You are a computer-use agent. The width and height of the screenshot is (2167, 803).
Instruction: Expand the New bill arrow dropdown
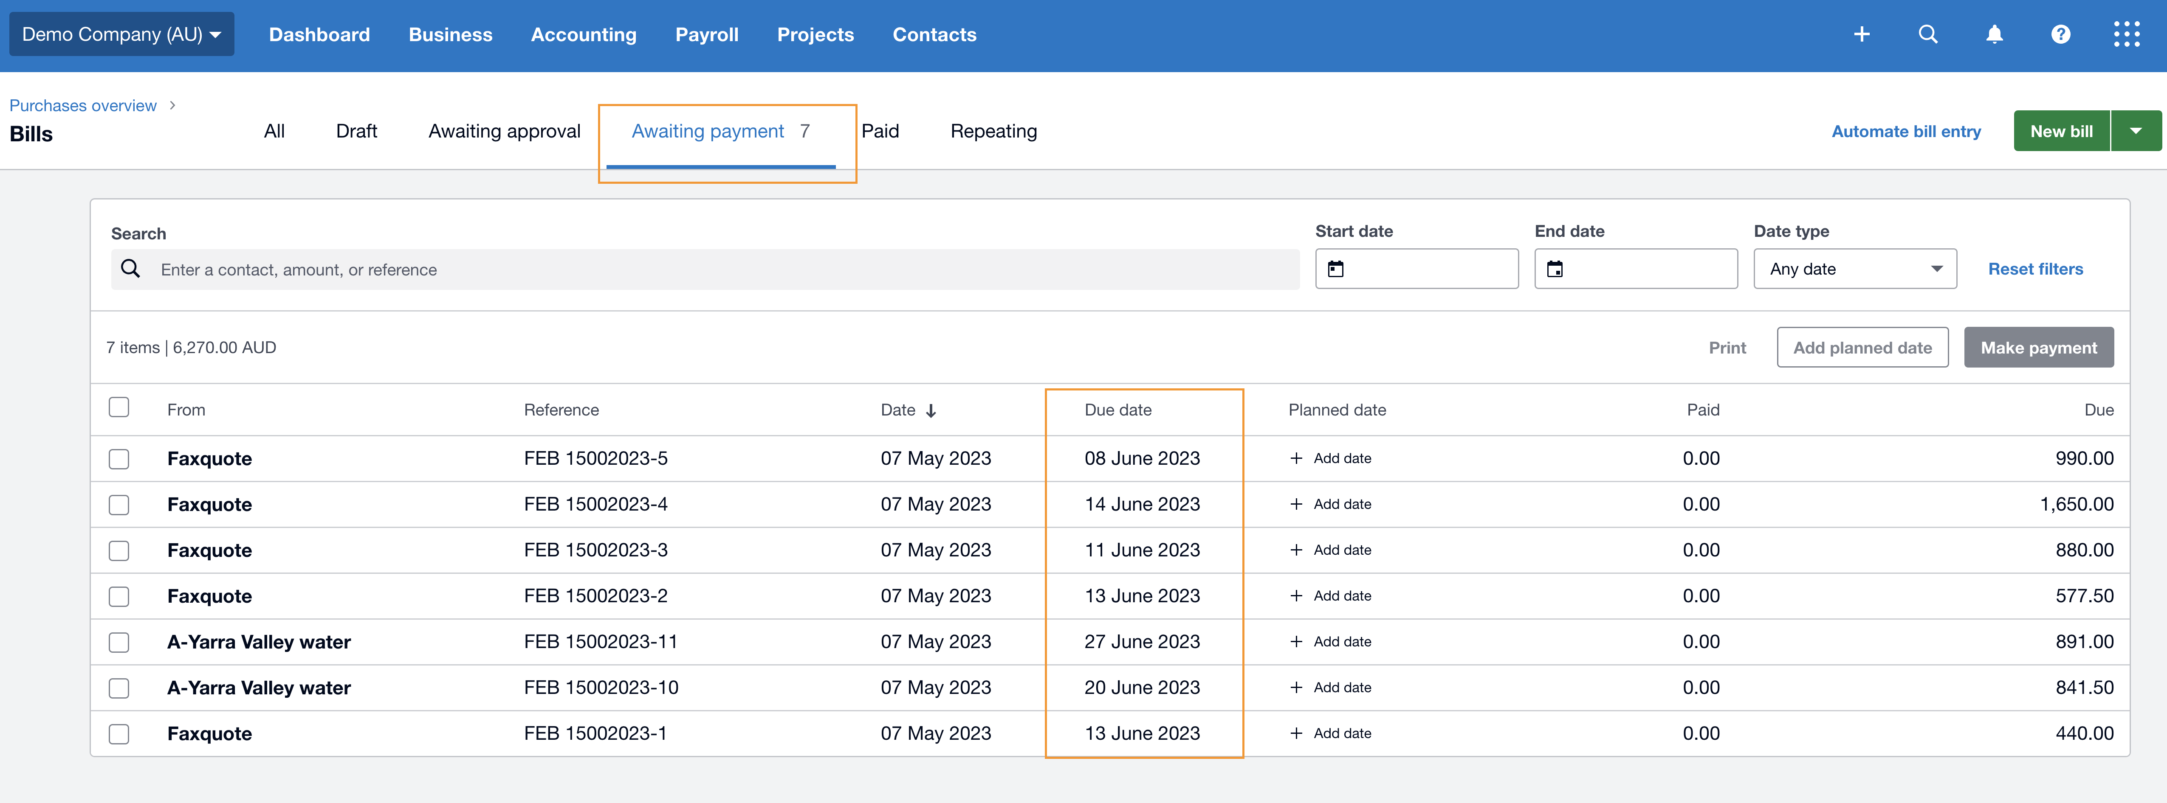(x=2135, y=131)
